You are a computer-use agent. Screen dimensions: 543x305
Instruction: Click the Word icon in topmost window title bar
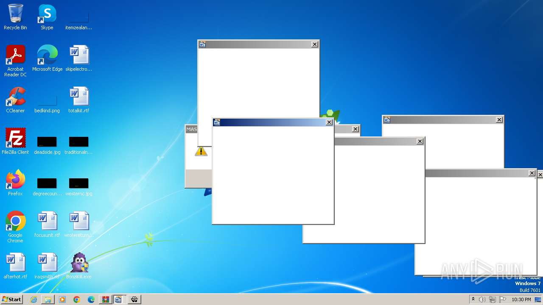[202, 44]
